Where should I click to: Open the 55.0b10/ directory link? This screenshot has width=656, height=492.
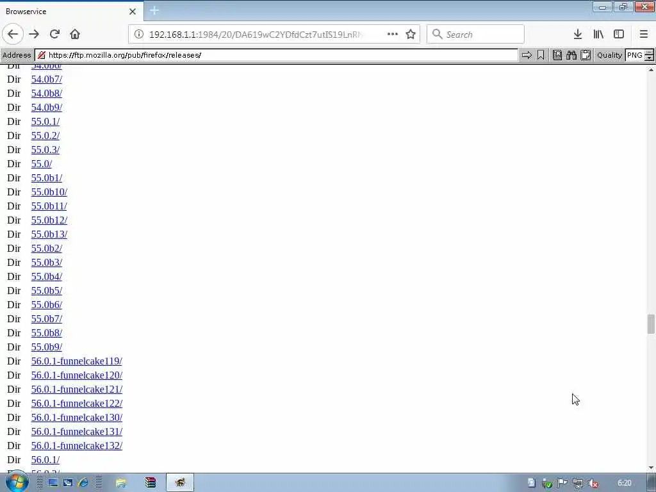pyautogui.click(x=49, y=192)
